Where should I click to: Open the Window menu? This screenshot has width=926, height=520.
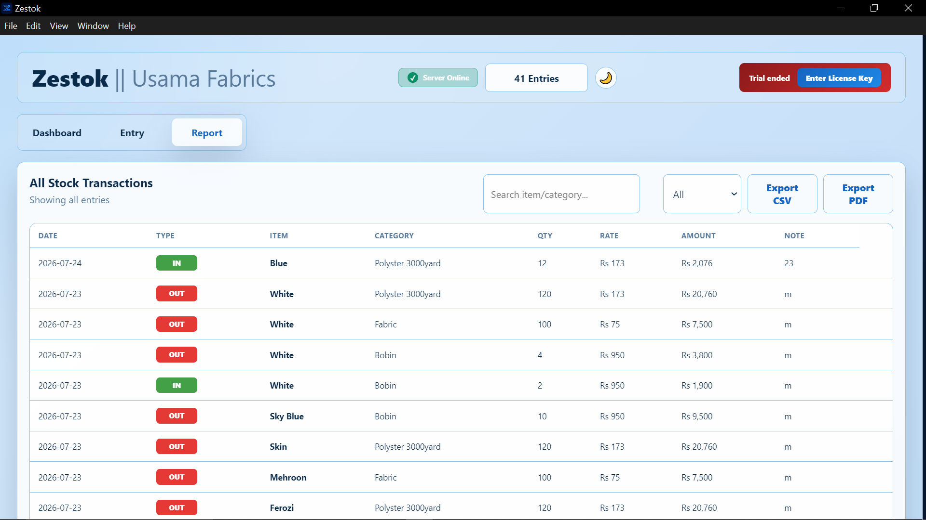tap(93, 26)
